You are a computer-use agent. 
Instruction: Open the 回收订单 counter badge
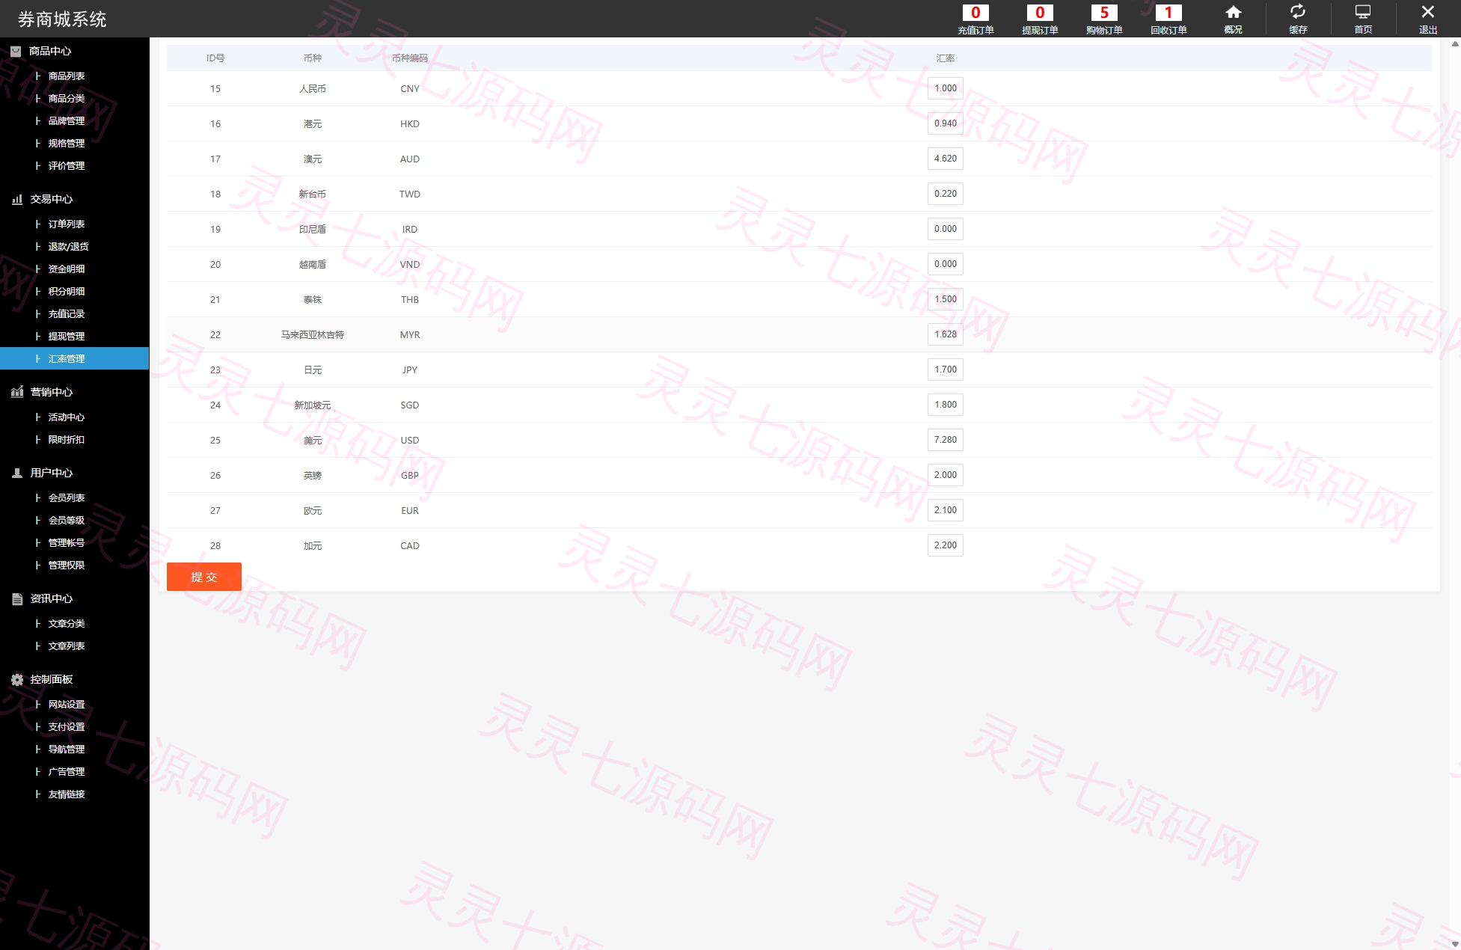(x=1169, y=13)
